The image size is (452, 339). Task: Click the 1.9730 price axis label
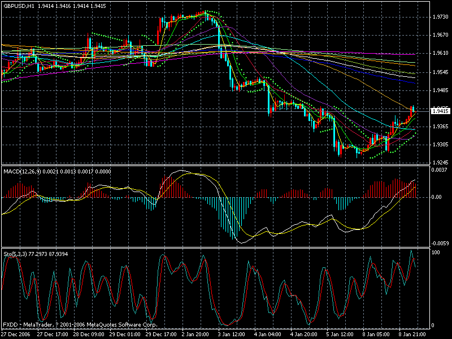[x=440, y=18]
